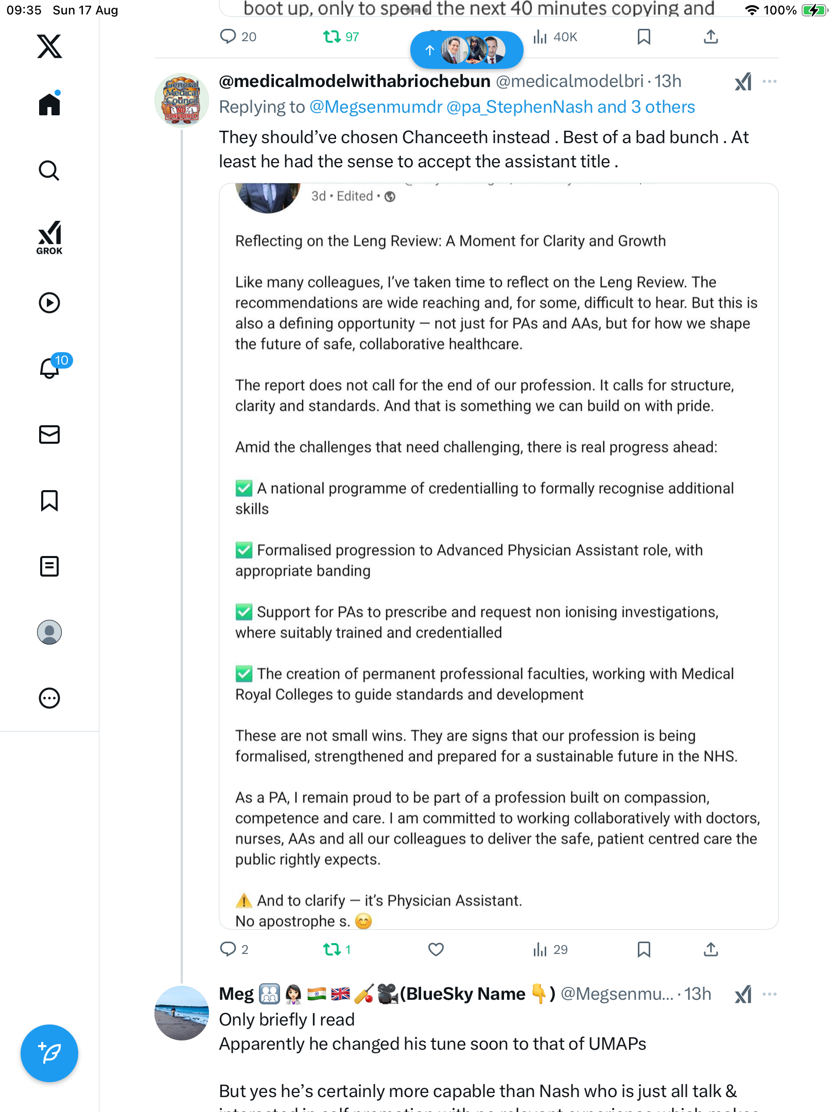Repost the Chanceeth reply with 1 repost
This screenshot has height=1112, width=834.
[333, 949]
